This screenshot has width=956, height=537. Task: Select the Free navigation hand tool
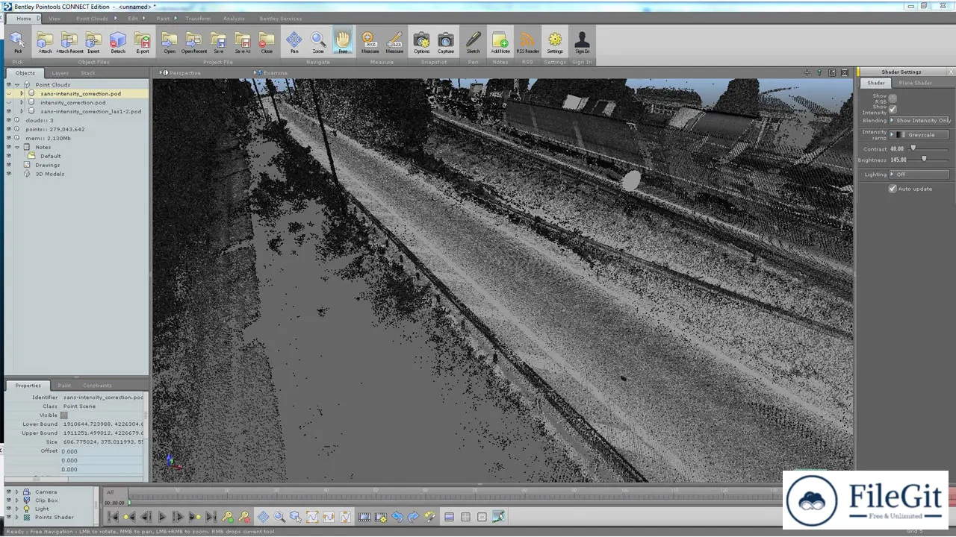343,40
